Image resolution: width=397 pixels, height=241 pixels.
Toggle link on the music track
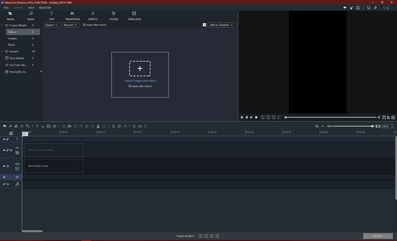point(4,184)
